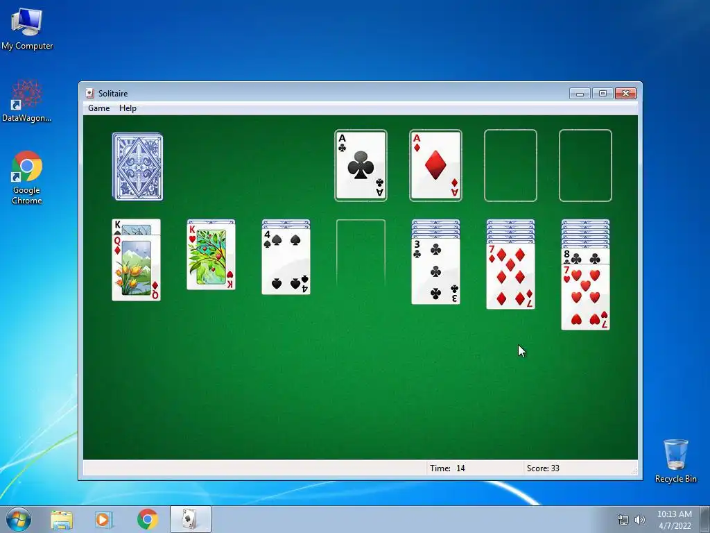Click the third empty foundation slot
Screen dimensions: 710x533
(510, 165)
